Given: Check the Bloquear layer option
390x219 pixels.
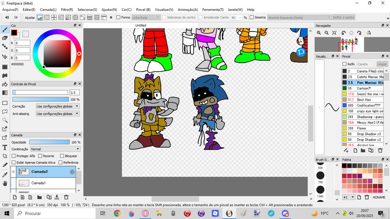Looking at the screenshot, I should [x=62, y=156].
